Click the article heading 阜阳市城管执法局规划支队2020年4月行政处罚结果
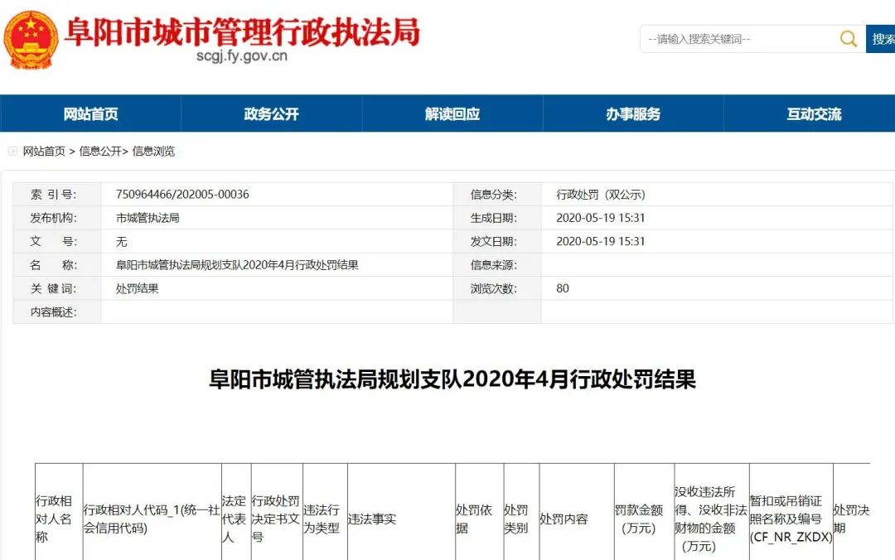 coord(452,379)
